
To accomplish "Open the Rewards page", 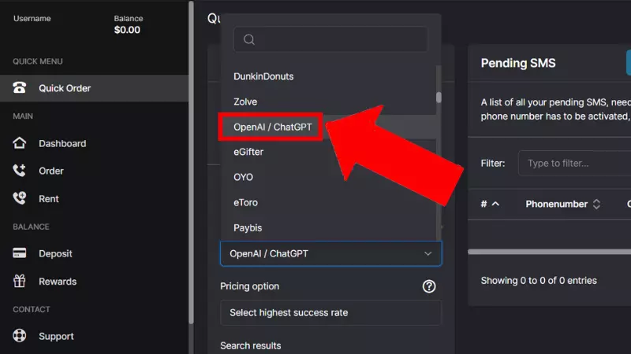I will [58, 282].
